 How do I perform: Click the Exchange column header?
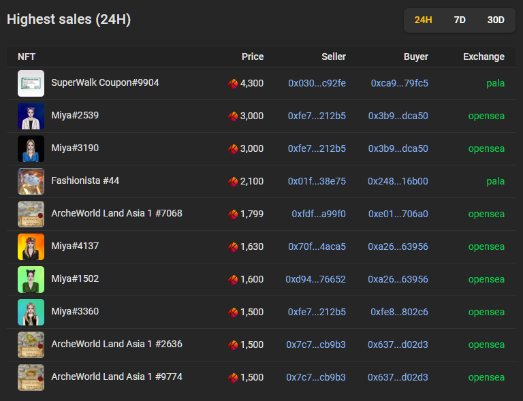484,57
